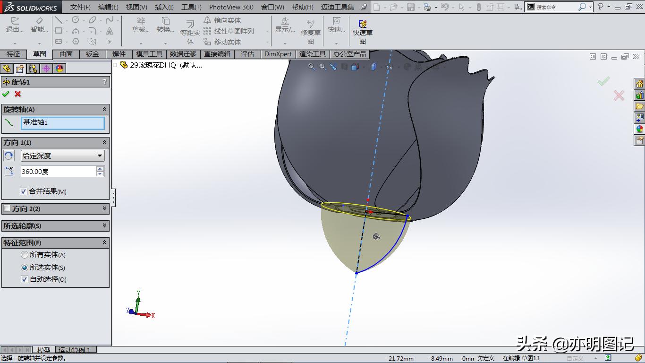Switch to the 运动算例 1 tab
Screen dimensions: 645x363
coord(76,350)
